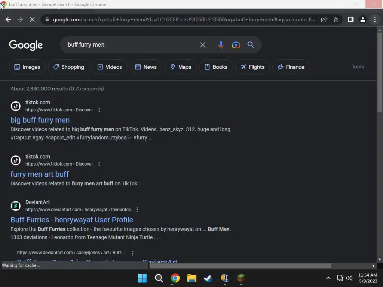Click the TikTok favicon of the second result
This screenshot has width=383, height=287.
(16, 160)
